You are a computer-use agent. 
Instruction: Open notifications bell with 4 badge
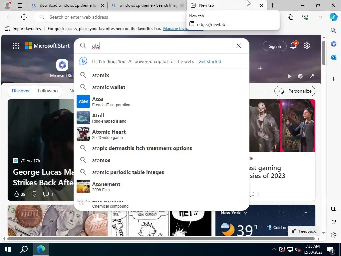[294, 45]
